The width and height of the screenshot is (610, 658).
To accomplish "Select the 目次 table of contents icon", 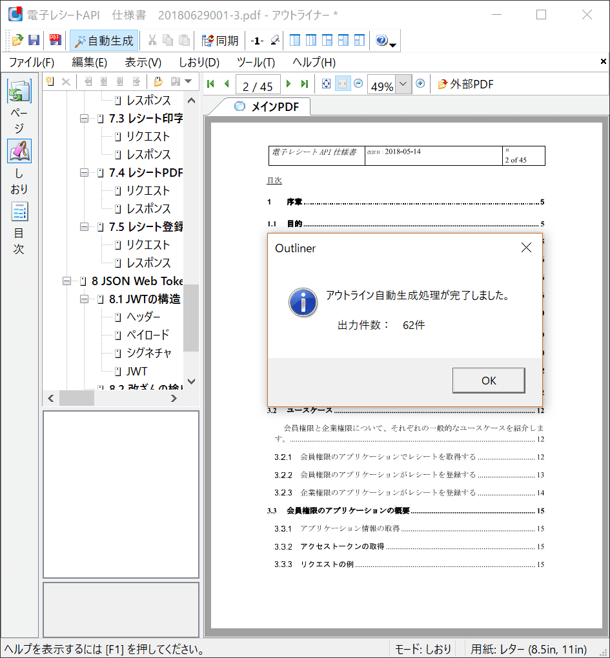I will tap(19, 212).
